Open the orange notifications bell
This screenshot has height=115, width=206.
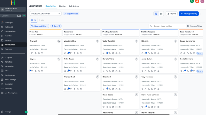coord(197,1)
